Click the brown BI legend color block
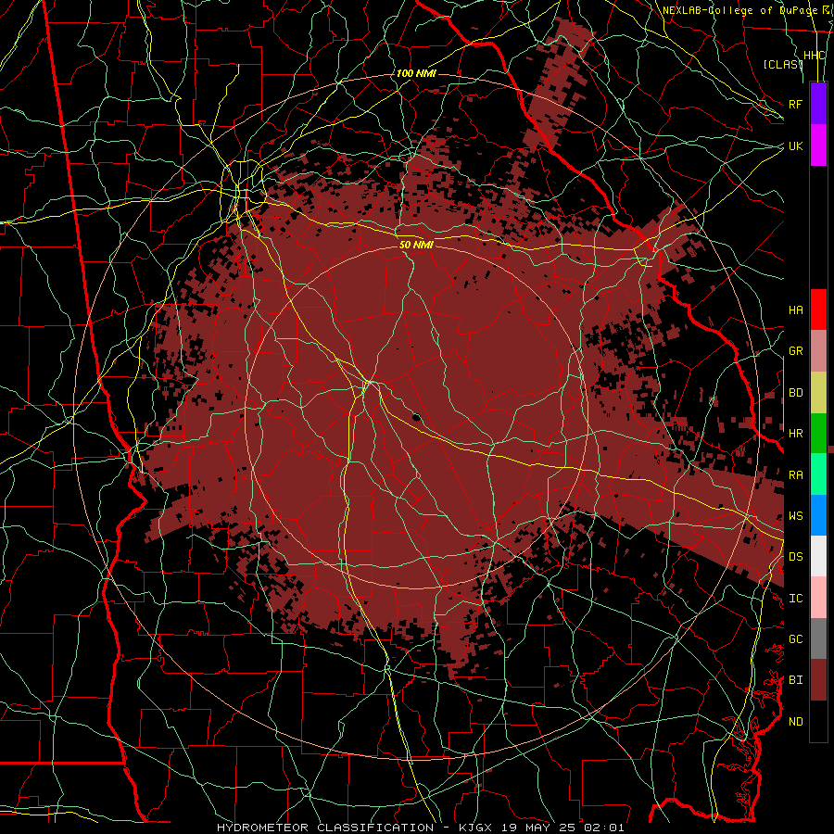 point(818,680)
